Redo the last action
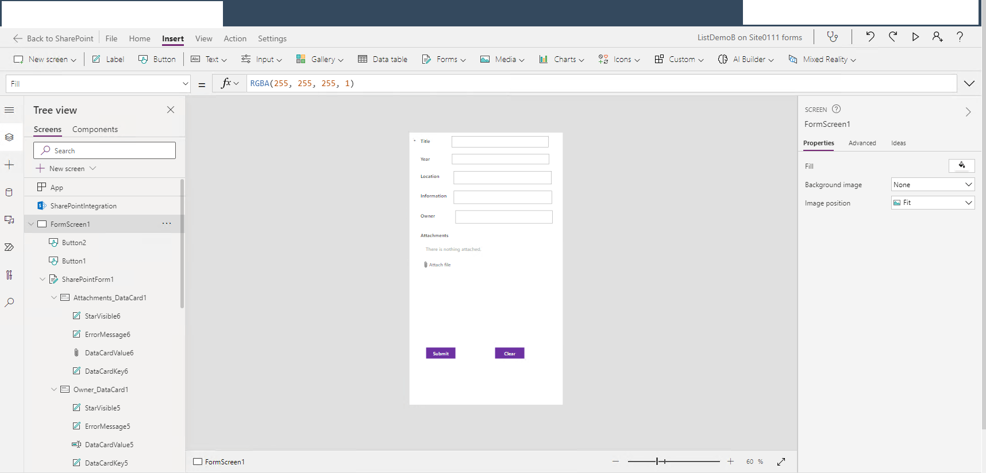This screenshot has height=473, width=986. pyautogui.click(x=893, y=37)
